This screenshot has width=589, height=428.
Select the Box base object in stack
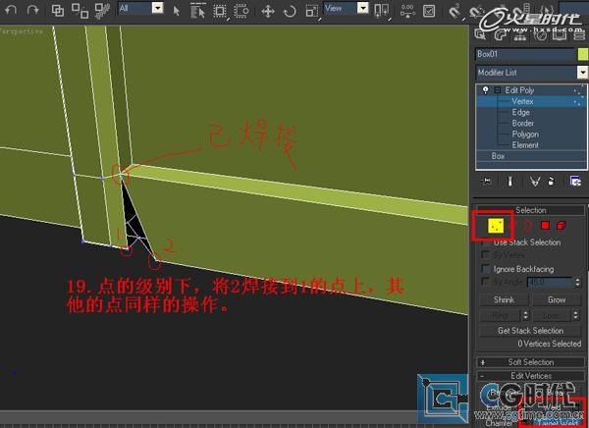click(x=498, y=156)
